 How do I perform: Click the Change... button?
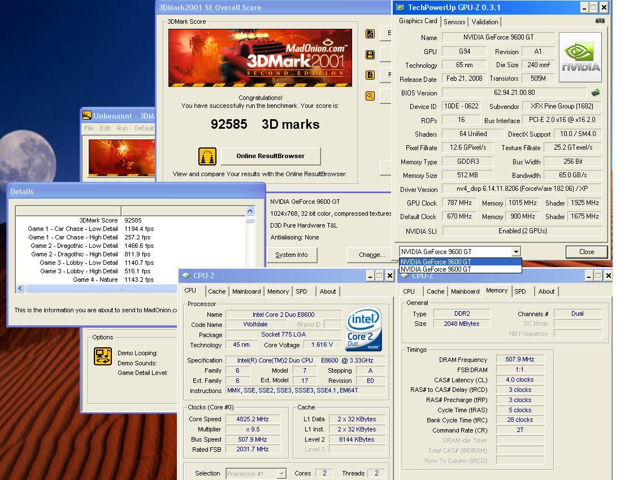(x=371, y=255)
